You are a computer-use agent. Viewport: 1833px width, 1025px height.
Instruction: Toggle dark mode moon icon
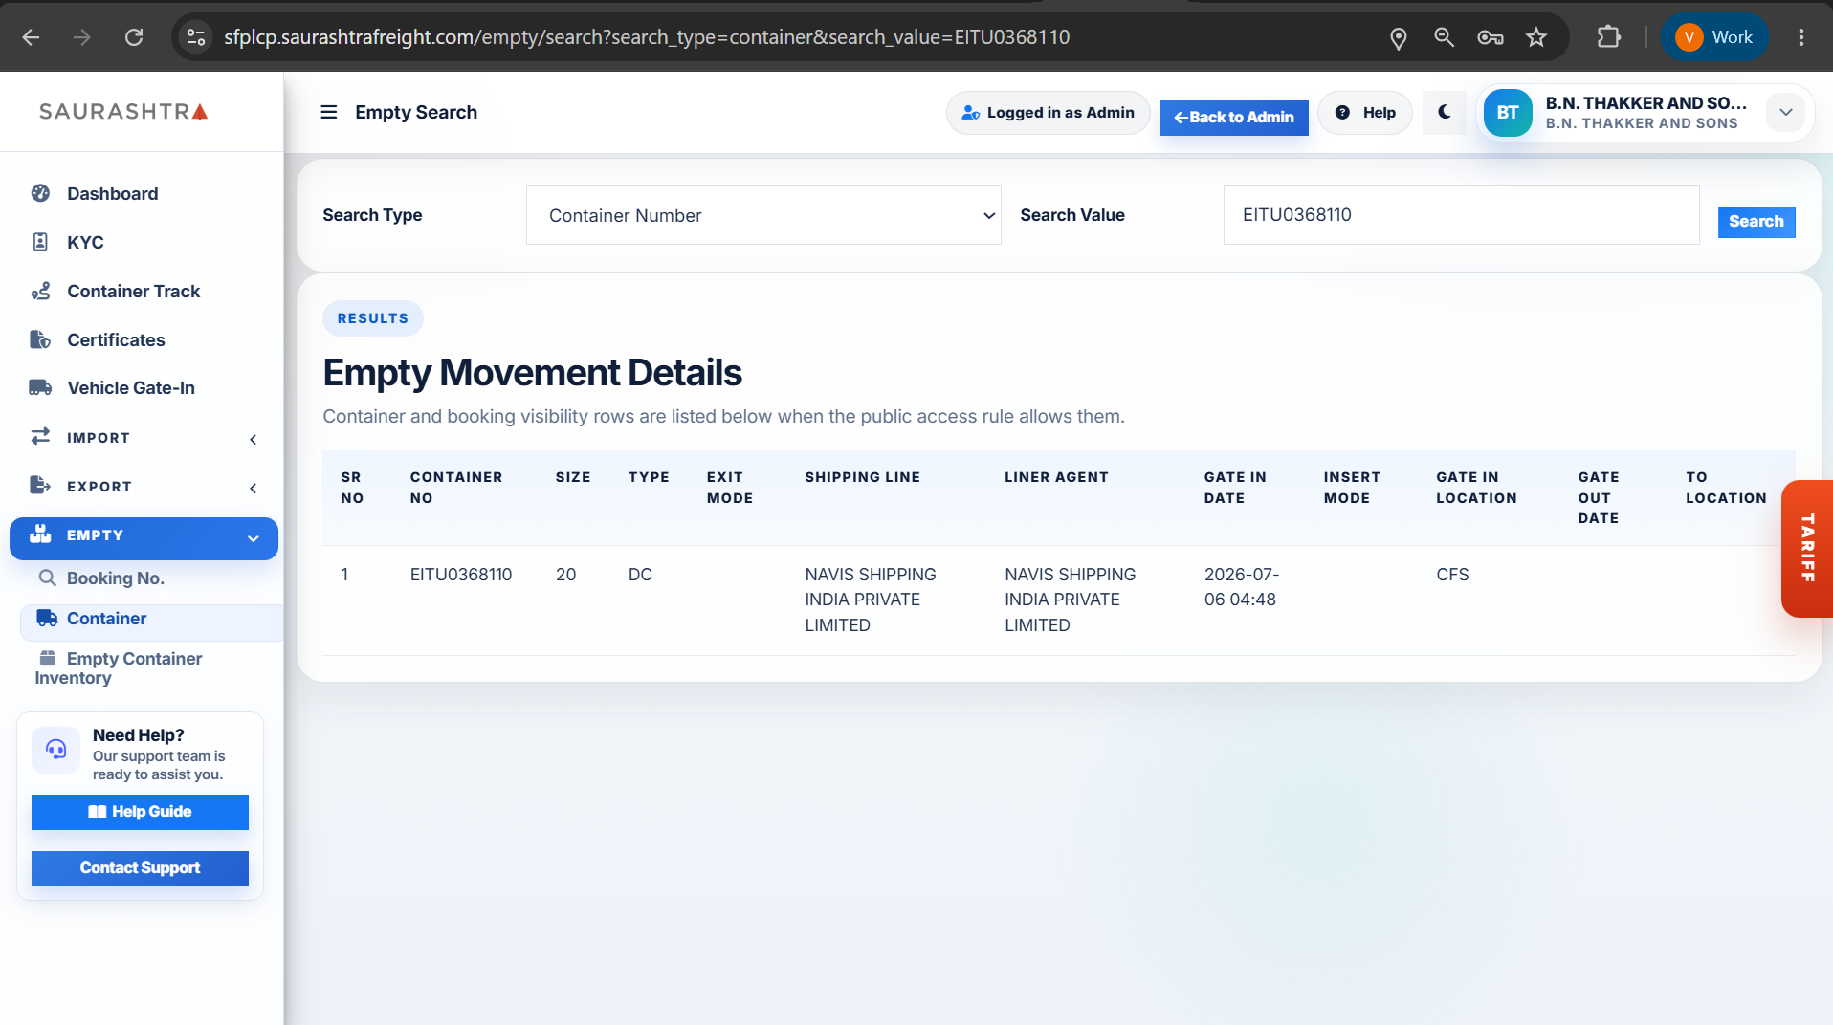click(1444, 113)
